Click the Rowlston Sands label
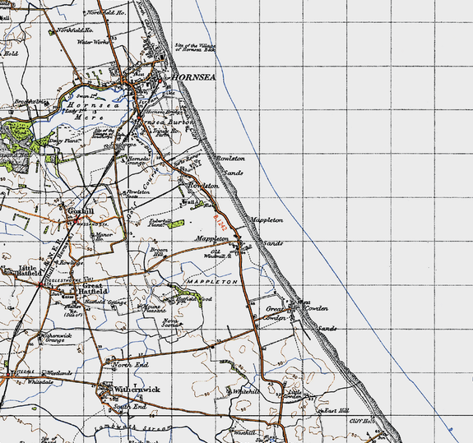 pyautogui.click(x=231, y=165)
